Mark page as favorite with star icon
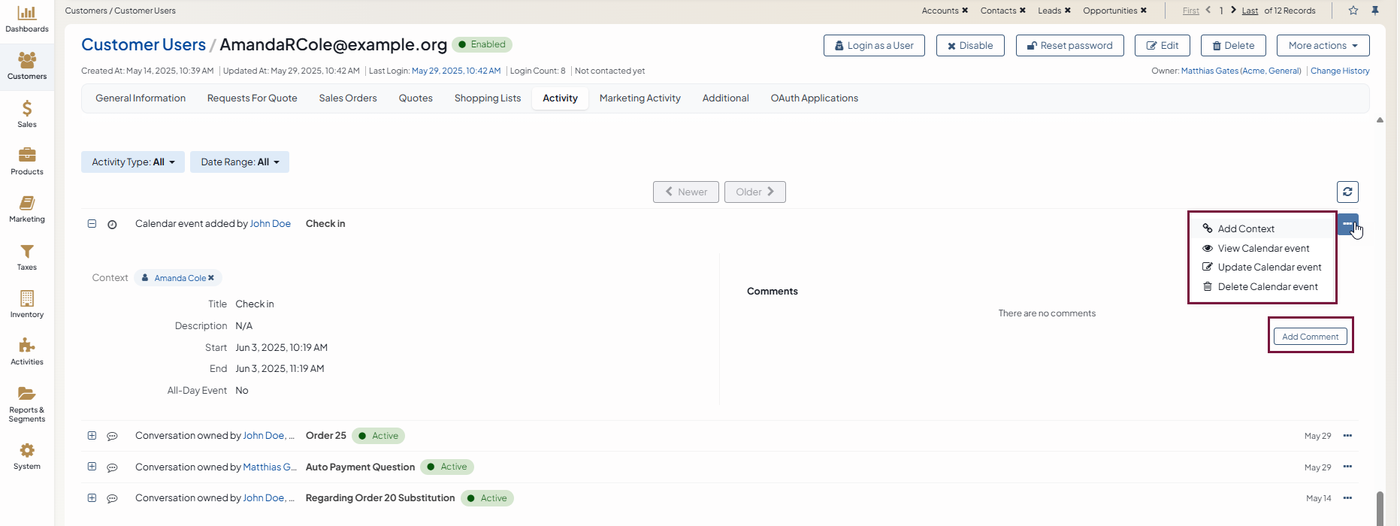Image resolution: width=1400 pixels, height=526 pixels. pos(1353,11)
